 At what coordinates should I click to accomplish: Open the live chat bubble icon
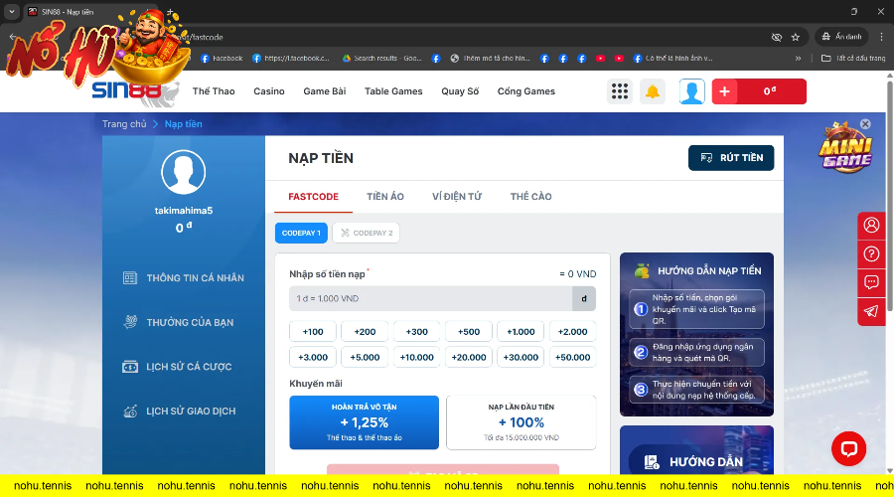point(848,449)
